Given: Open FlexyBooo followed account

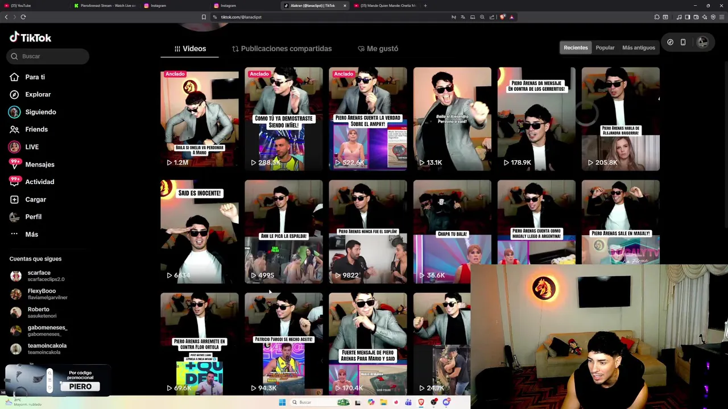Looking at the screenshot, I should pos(39,294).
